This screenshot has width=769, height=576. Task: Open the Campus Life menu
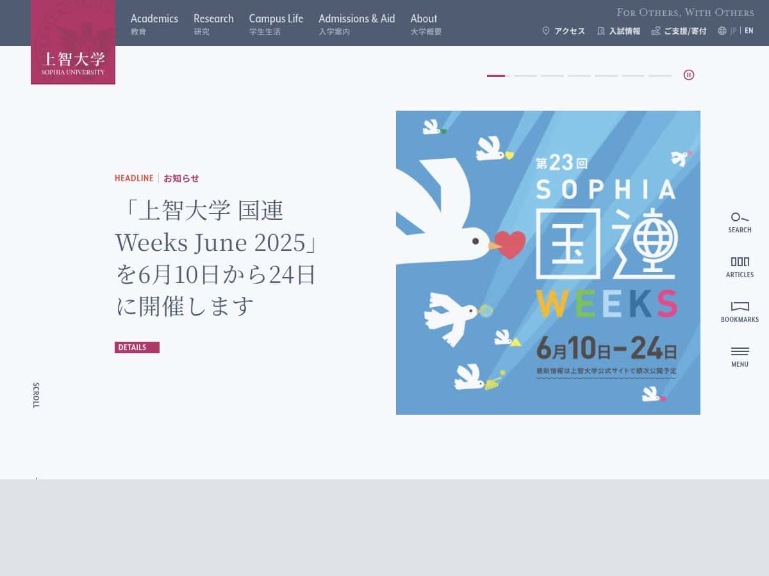click(x=276, y=24)
